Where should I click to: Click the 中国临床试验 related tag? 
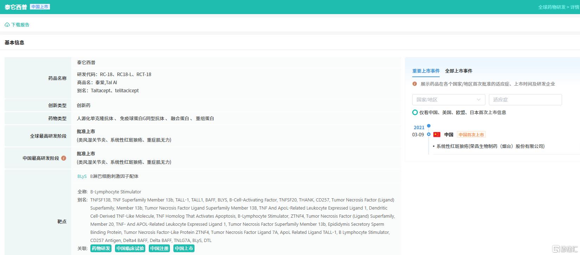[130, 248]
